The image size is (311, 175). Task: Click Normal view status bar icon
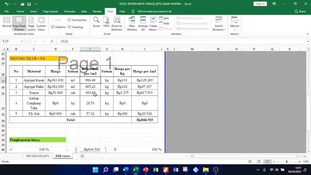pyautogui.click(x=250, y=162)
